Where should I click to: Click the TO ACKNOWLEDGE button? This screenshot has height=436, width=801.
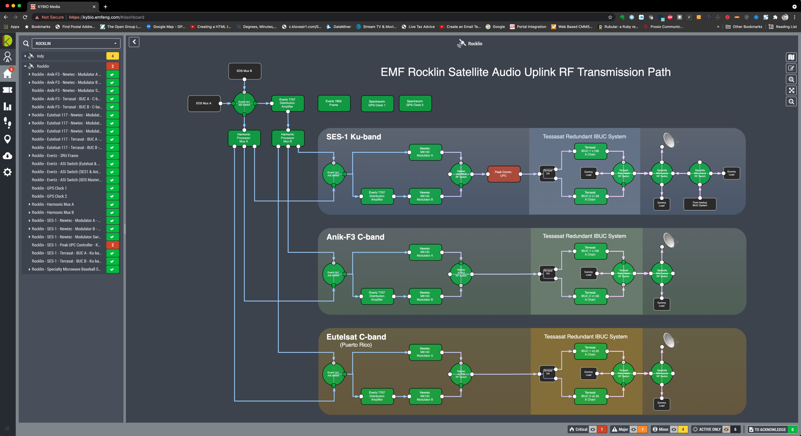[773, 430]
